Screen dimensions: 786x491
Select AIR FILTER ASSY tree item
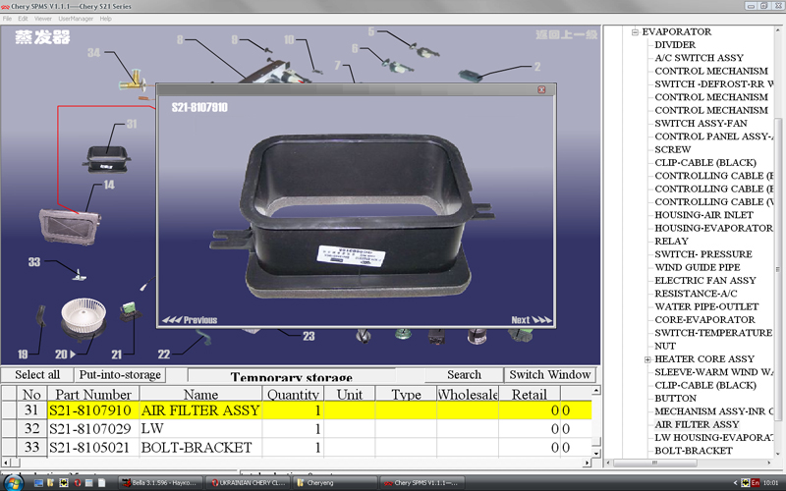point(697,424)
